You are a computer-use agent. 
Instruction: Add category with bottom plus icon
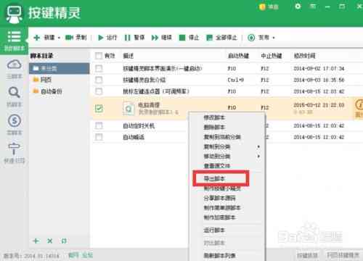(36, 241)
